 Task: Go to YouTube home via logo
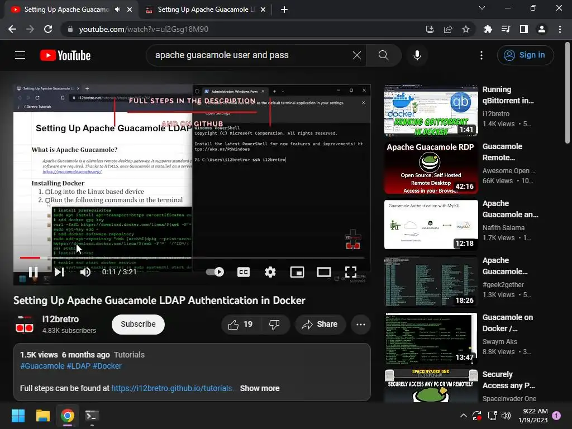pyautogui.click(x=65, y=55)
